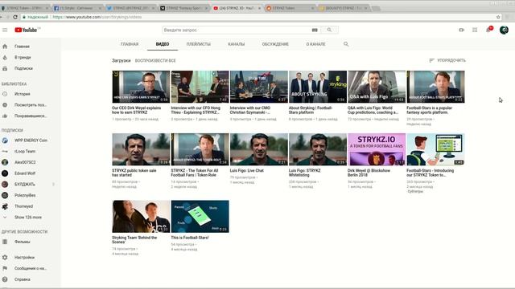Open История in the sidebar
515x289 pixels.
pyautogui.click(x=22, y=94)
